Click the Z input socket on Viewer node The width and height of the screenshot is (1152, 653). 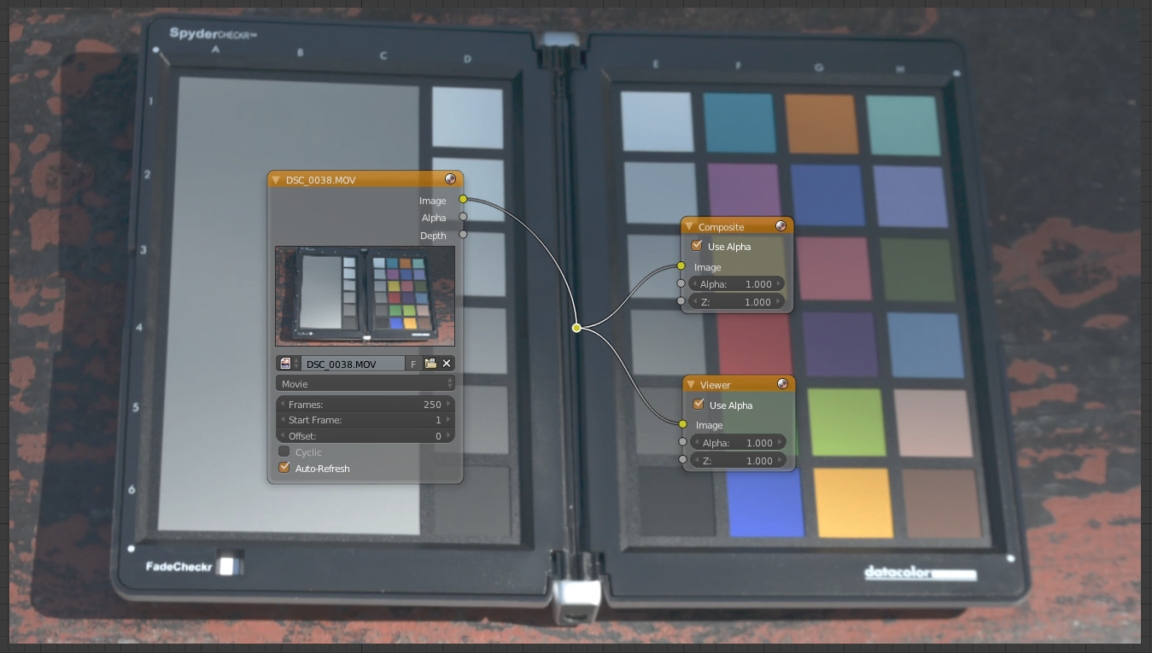(682, 459)
